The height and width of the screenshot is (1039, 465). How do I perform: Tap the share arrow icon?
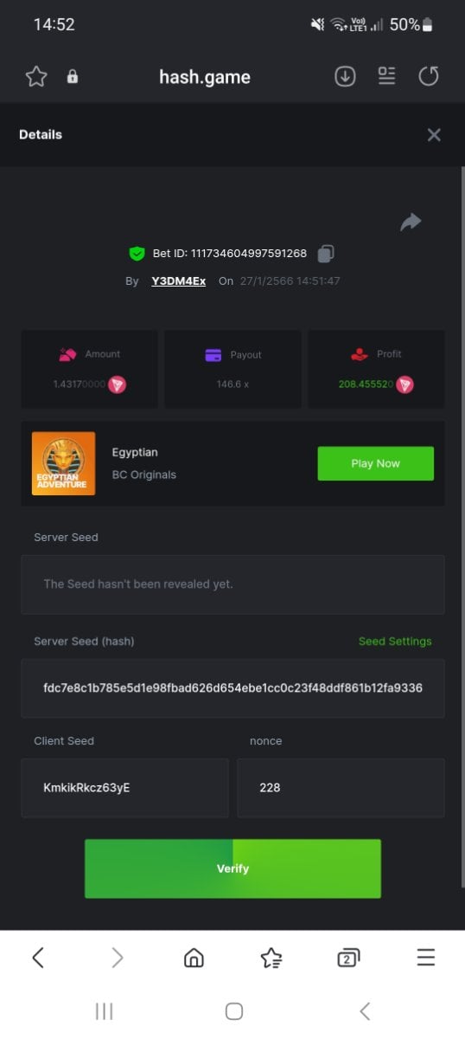coord(411,223)
